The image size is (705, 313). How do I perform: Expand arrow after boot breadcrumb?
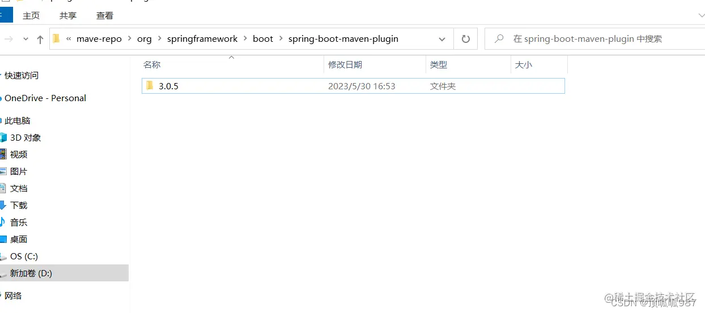[281, 39]
